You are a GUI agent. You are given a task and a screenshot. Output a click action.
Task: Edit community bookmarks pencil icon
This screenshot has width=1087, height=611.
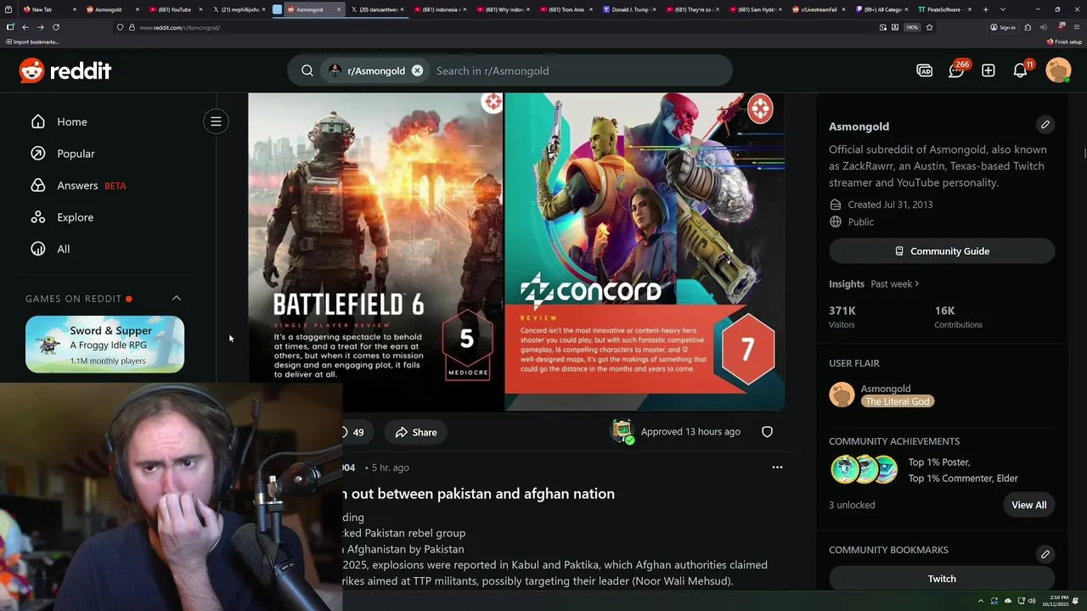(1045, 554)
